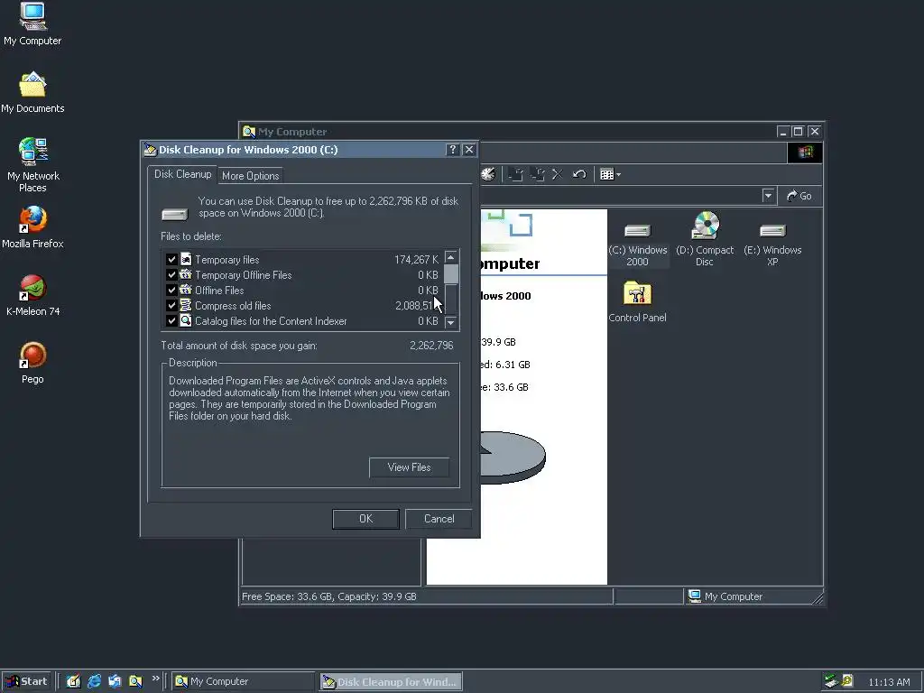Image resolution: width=924 pixels, height=693 pixels.
Task: Click total disk space 2,262,796 value
Action: pos(431,346)
